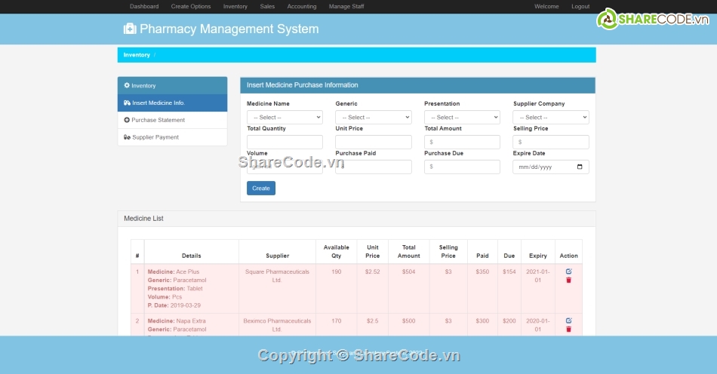Click the medical kit logo icon in header
The height and width of the screenshot is (374, 717).
pos(130,29)
